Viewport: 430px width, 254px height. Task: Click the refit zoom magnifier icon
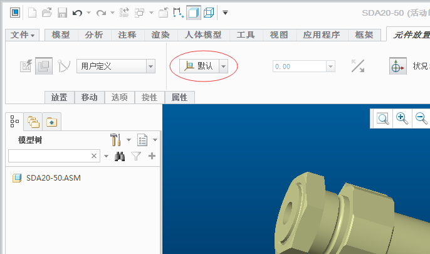tap(382, 119)
